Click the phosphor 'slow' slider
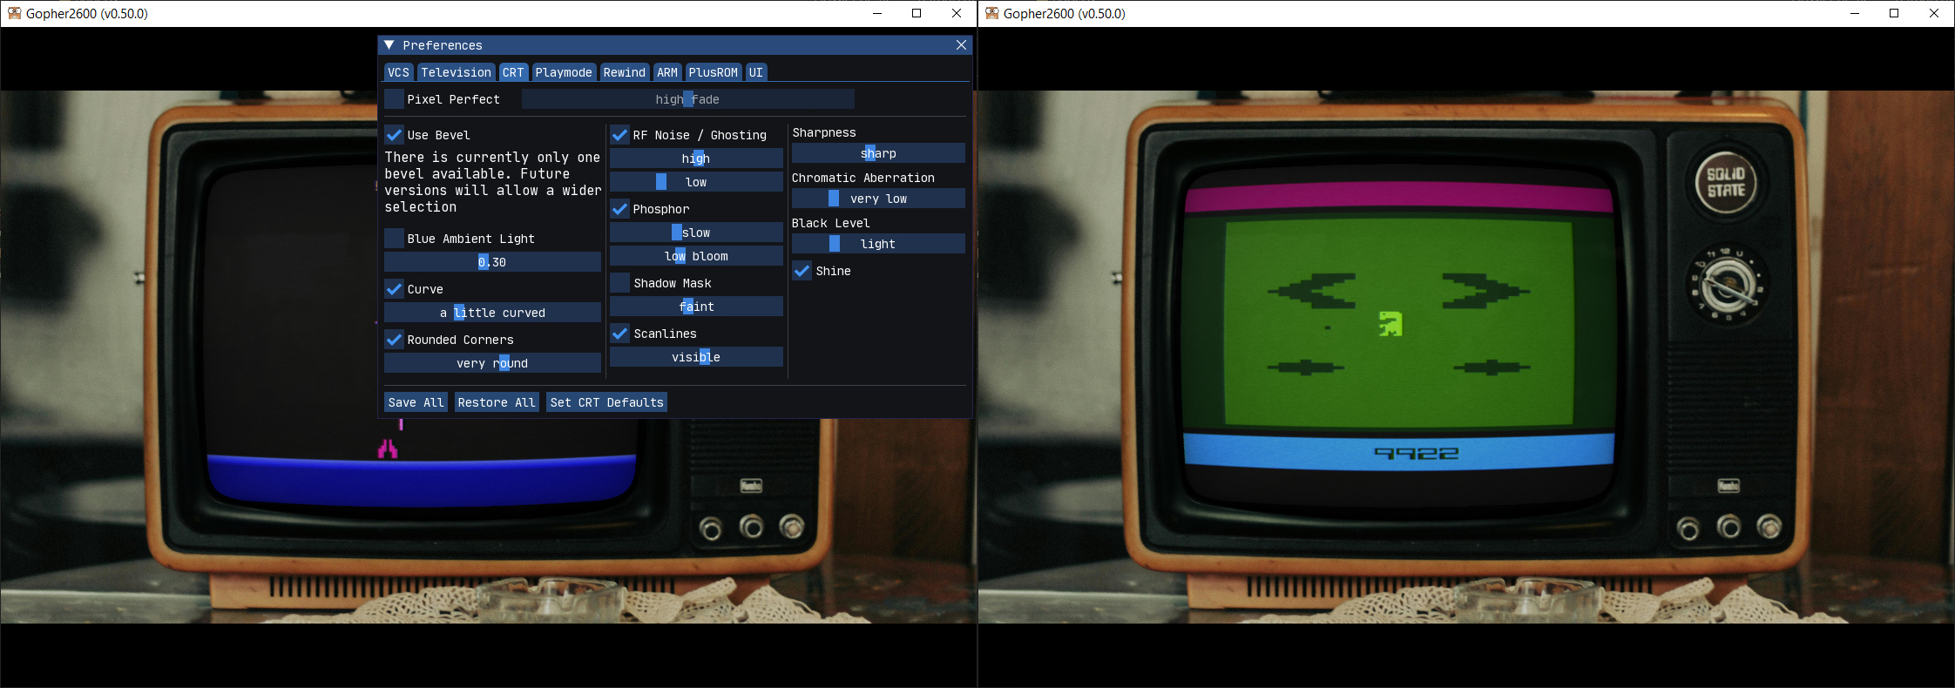Viewport: 1955px width, 688px height. point(696,233)
